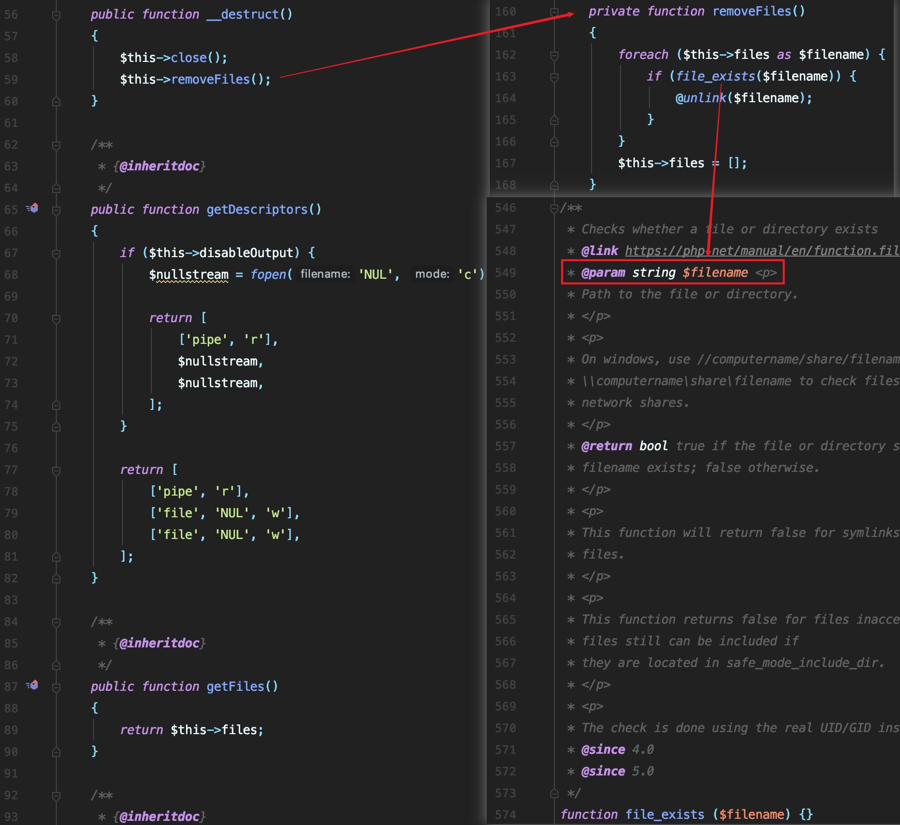Collapse the file_exists docblock fold on line 546

(554, 208)
